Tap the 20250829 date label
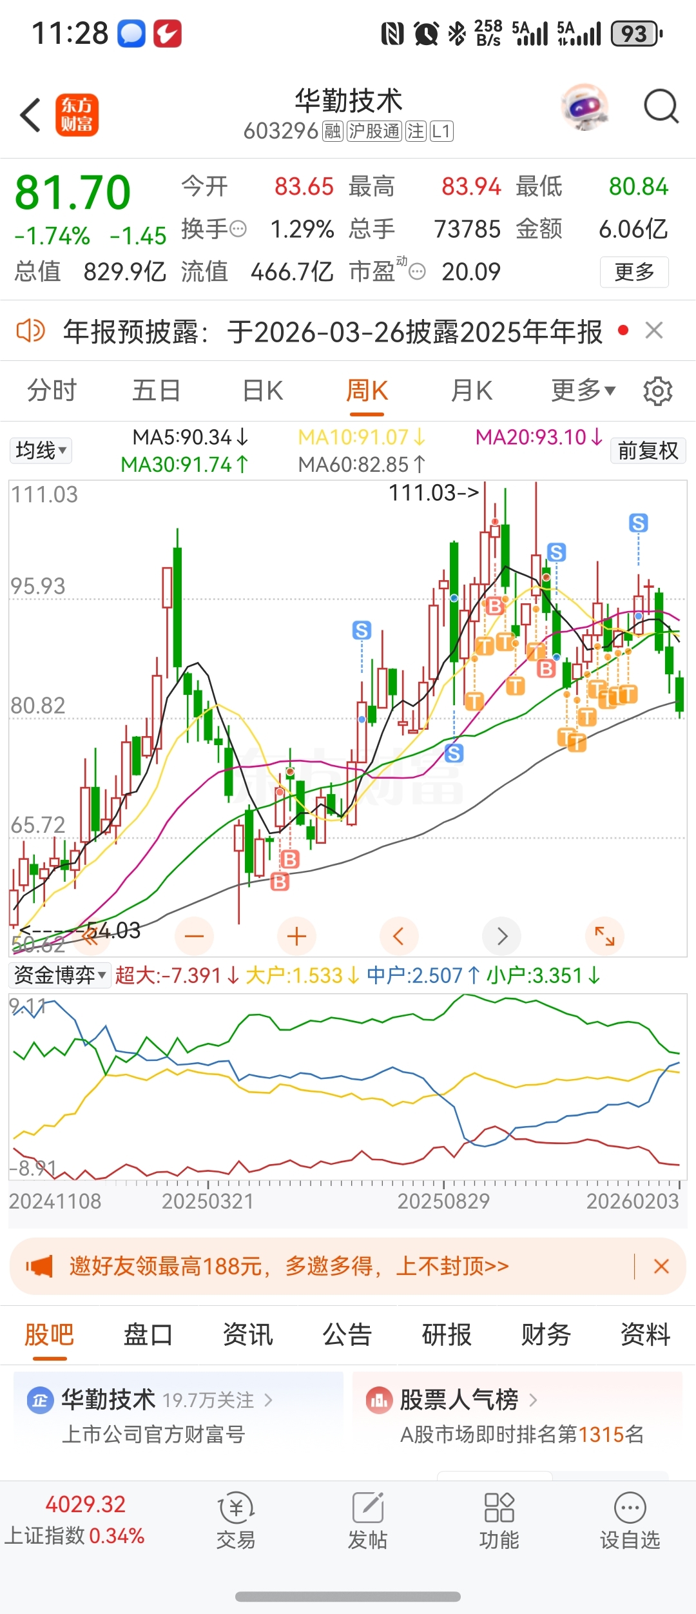Image resolution: width=696 pixels, height=1614 pixels. [x=443, y=1201]
